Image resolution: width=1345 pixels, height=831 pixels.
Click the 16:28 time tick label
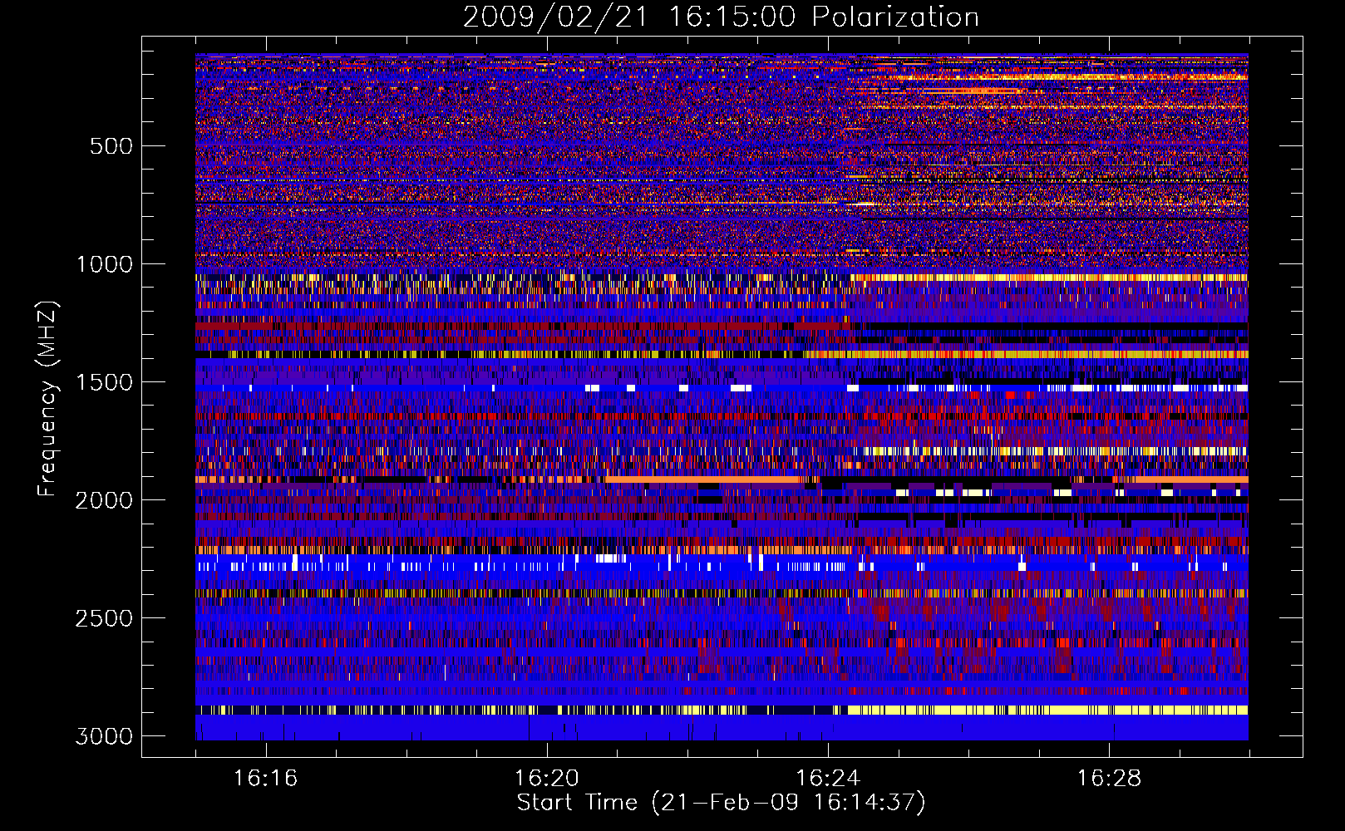tap(1109, 778)
